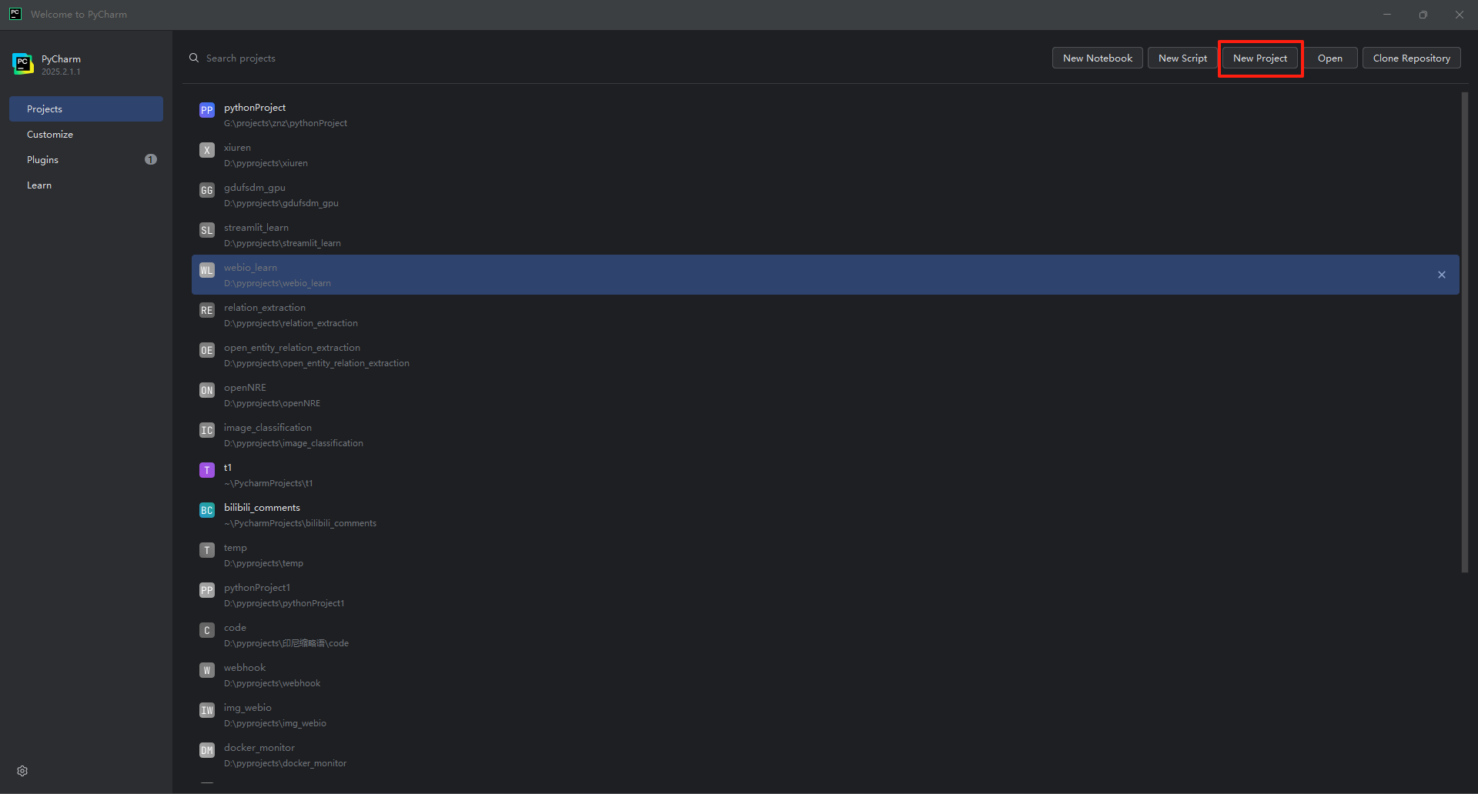Click the settings gear icon at bottom left
Screen dimensions: 1478x794
coord(22,771)
